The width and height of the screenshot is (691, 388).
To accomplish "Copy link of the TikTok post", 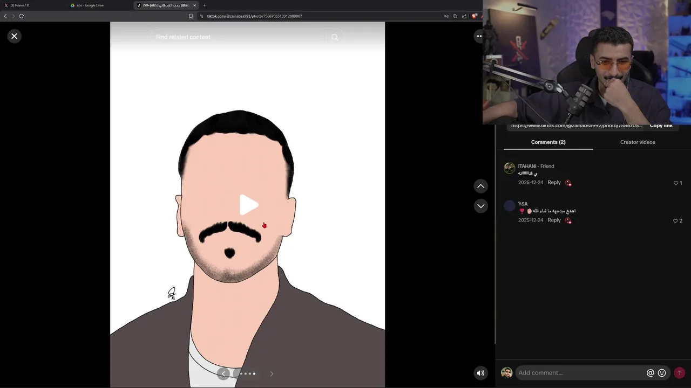I will coord(661,126).
